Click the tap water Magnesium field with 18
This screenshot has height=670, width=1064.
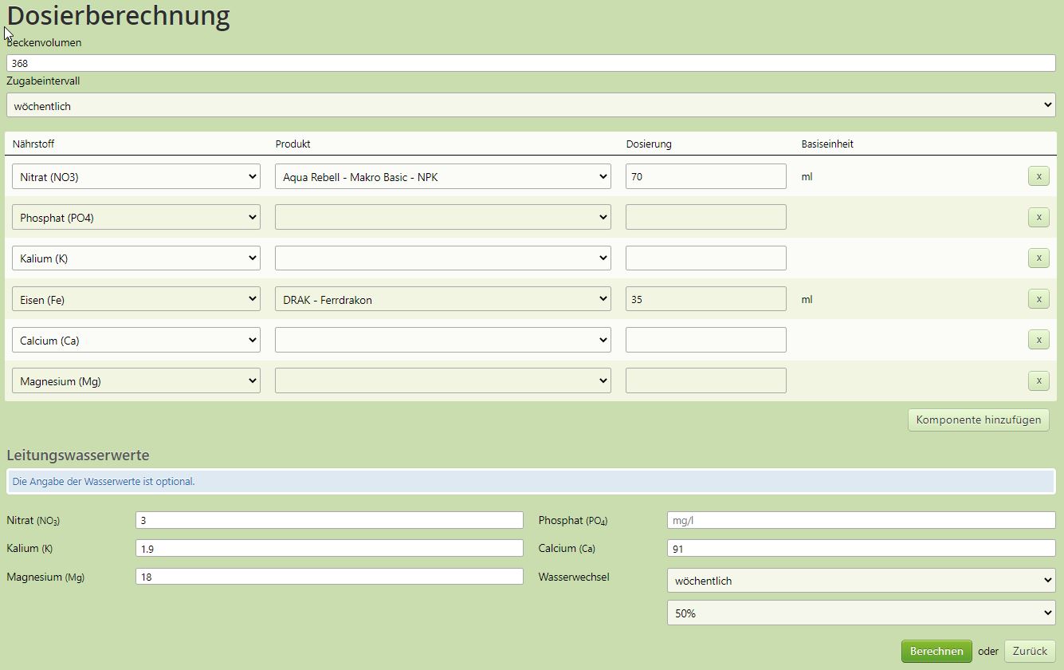point(329,576)
